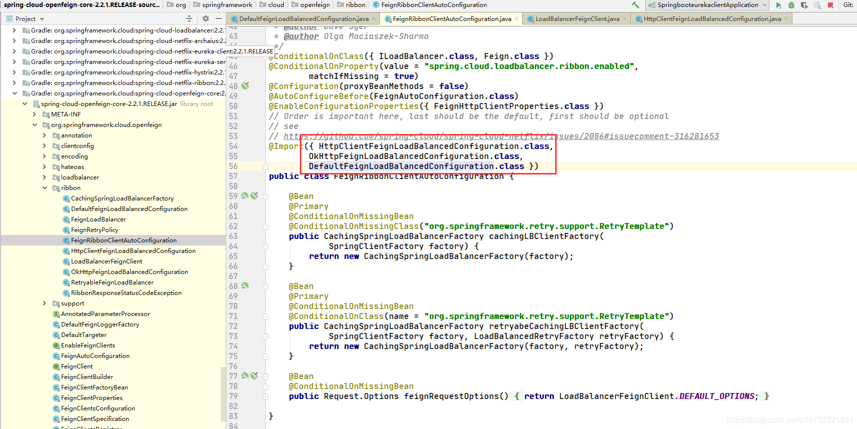Collapse the ribbon package

pyautogui.click(x=45, y=188)
